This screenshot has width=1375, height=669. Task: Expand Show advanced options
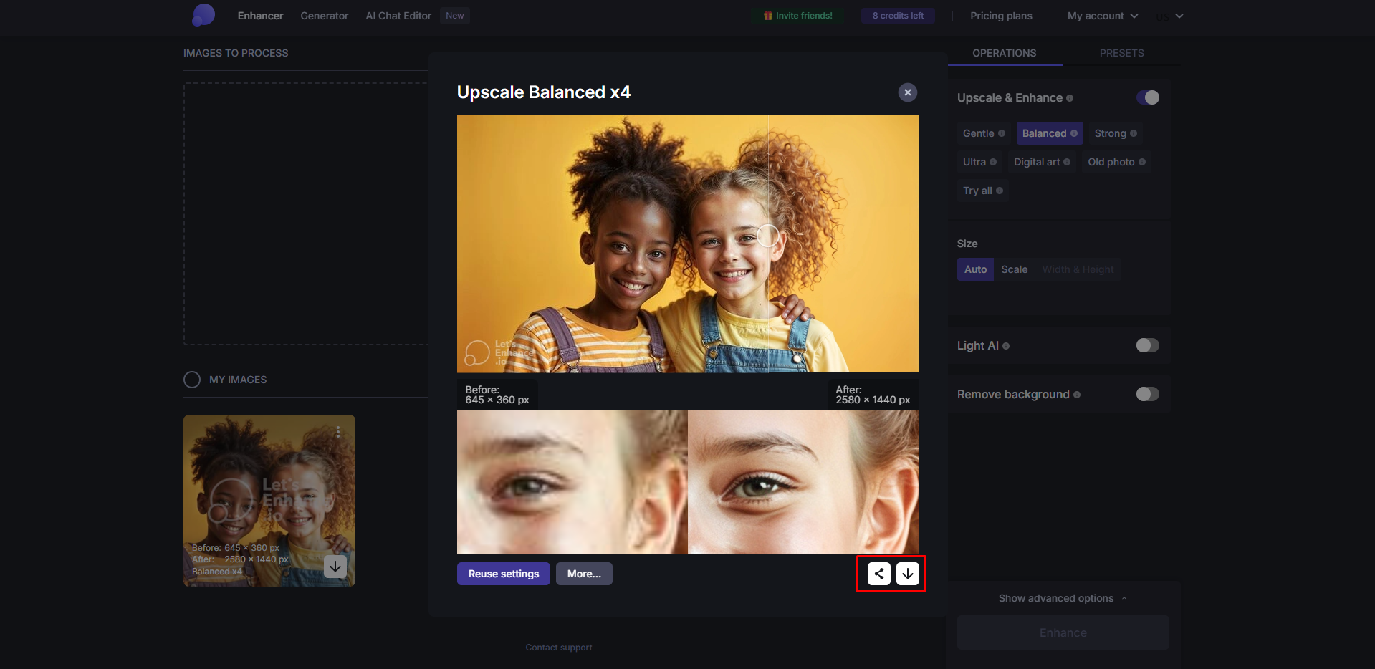[1062, 598]
